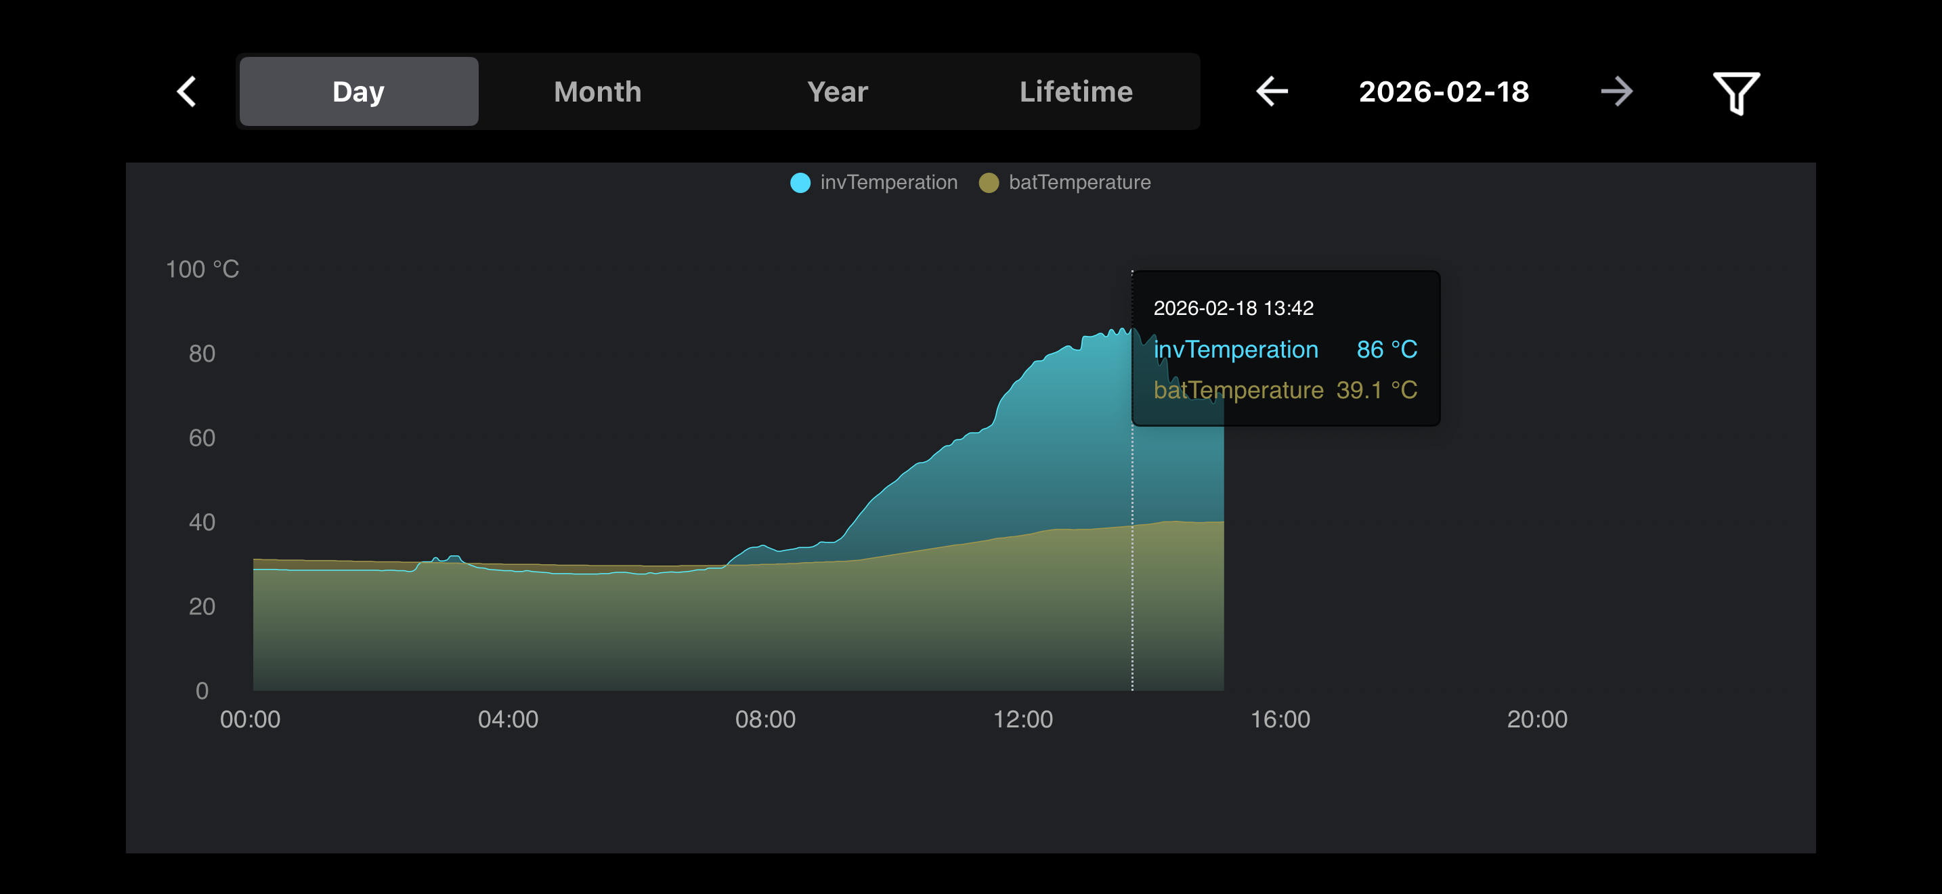This screenshot has width=1942, height=894.
Task: Click the 20:00 time axis label
Action: tap(1536, 719)
